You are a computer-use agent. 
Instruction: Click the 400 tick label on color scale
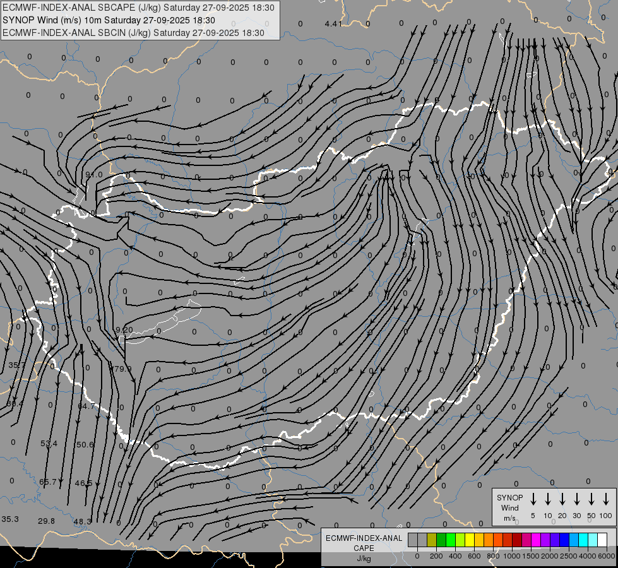[455, 556]
